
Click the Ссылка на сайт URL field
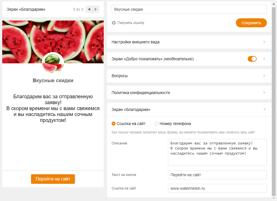pos(217,188)
